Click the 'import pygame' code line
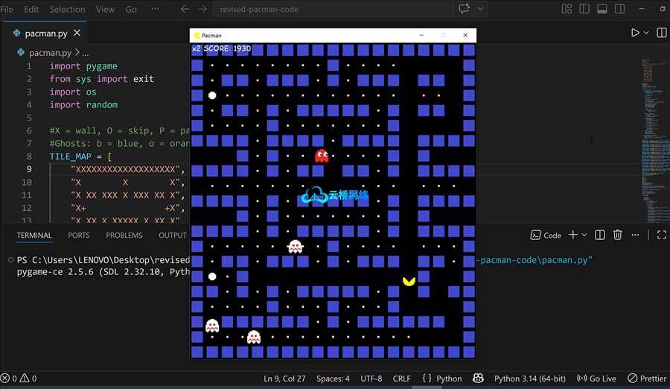 click(x=83, y=66)
